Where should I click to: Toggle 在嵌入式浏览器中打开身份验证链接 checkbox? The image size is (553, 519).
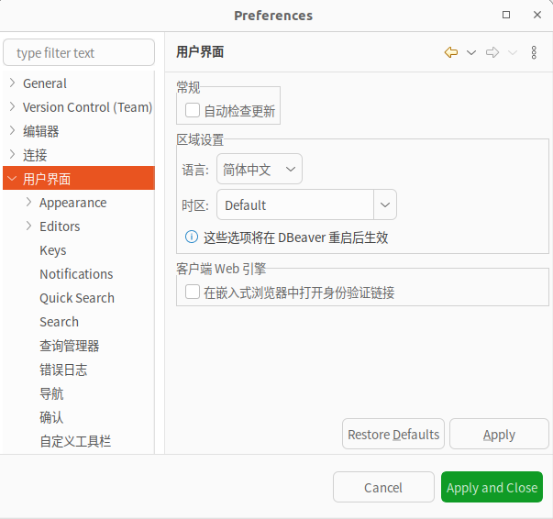[x=193, y=293]
